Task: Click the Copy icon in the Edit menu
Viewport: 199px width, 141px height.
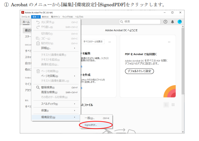Action: [x=38, y=38]
